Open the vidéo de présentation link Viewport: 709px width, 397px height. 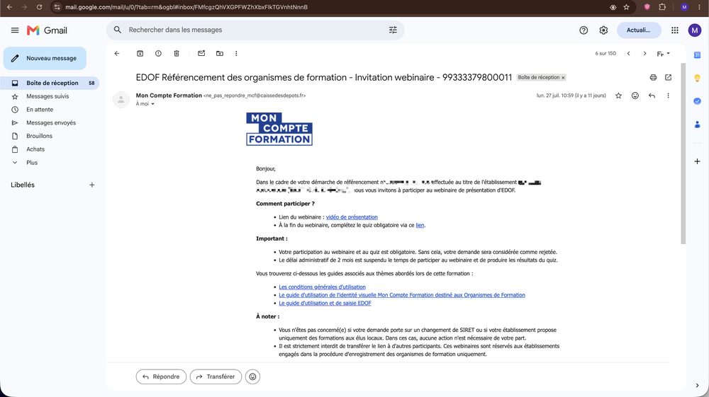(x=352, y=217)
